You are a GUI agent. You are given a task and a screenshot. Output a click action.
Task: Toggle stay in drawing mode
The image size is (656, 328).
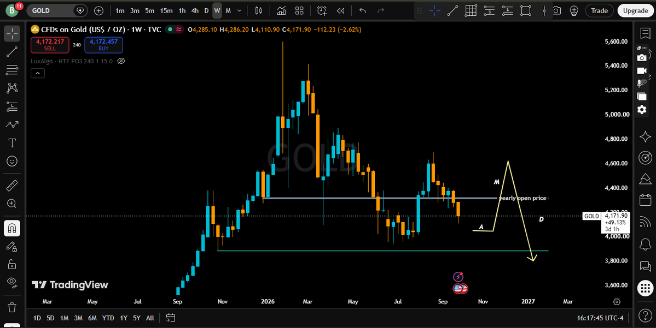(x=12, y=247)
